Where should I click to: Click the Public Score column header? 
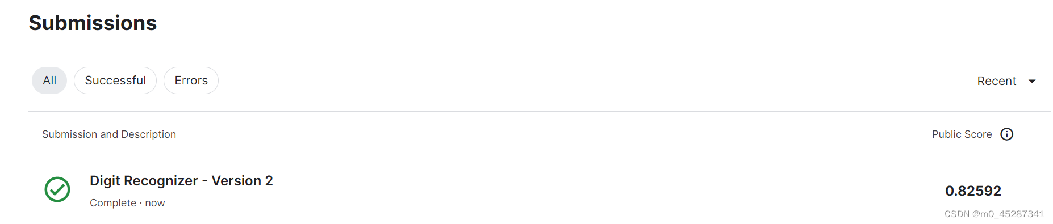962,134
